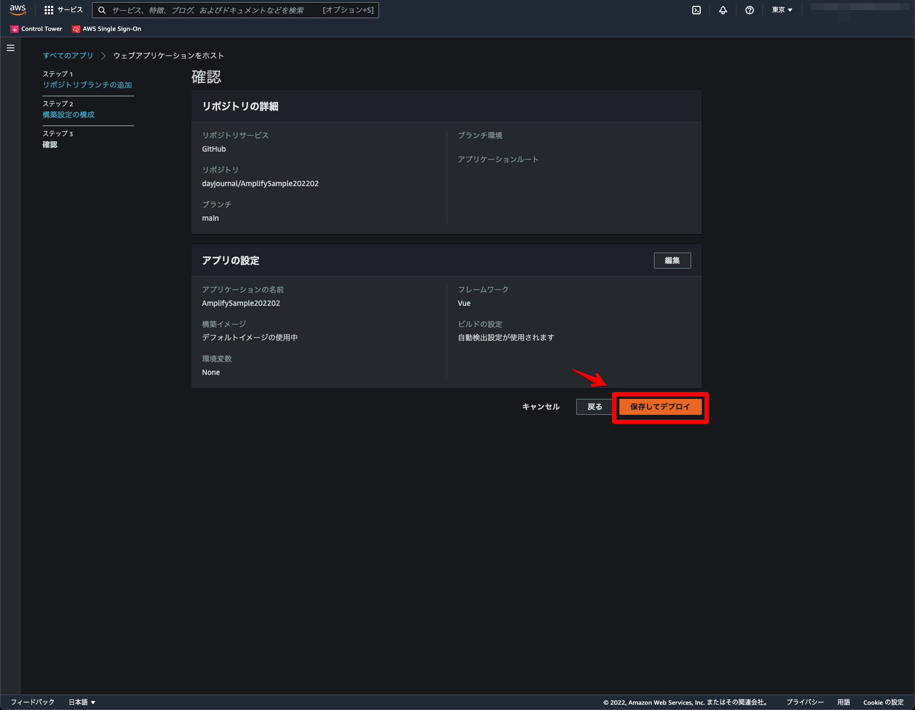Screen dimensions: 915x710
Task: Click the Vue framework value
Action: coord(464,303)
